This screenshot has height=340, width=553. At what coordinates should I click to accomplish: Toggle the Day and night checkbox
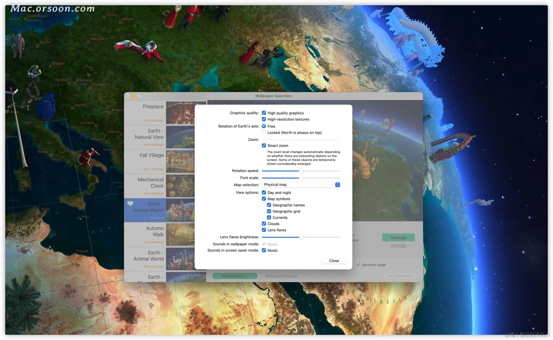264,193
